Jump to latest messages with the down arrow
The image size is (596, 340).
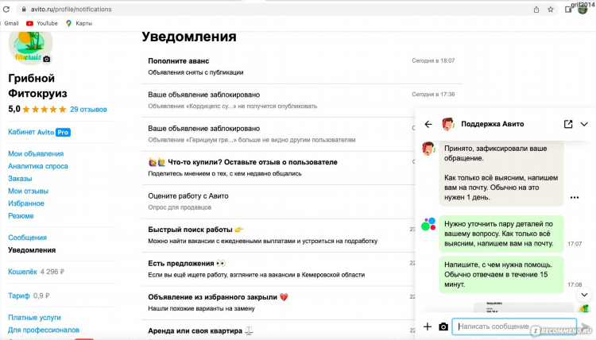pyautogui.click(x=584, y=295)
